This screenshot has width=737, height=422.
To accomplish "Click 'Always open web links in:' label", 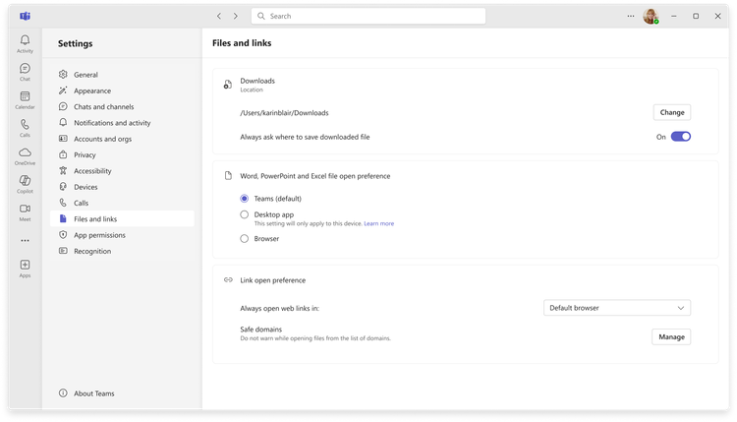I will click(280, 309).
